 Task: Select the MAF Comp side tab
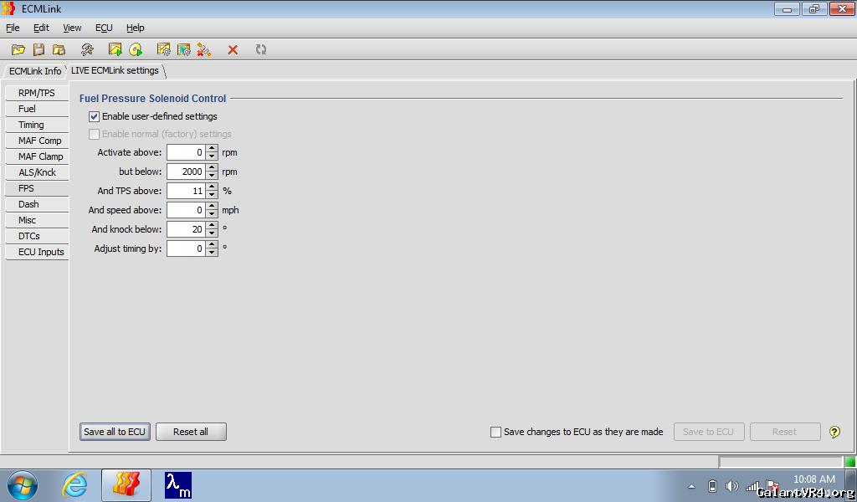pyautogui.click(x=39, y=141)
